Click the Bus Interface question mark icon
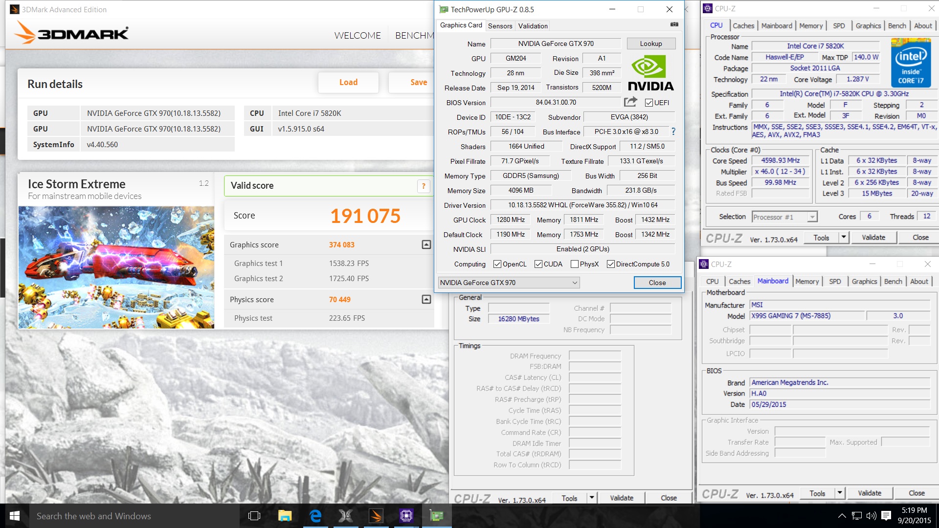Image resolution: width=939 pixels, height=528 pixels. click(x=673, y=132)
